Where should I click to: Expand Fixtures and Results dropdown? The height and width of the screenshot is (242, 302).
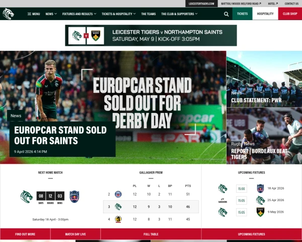pyautogui.click(x=79, y=14)
